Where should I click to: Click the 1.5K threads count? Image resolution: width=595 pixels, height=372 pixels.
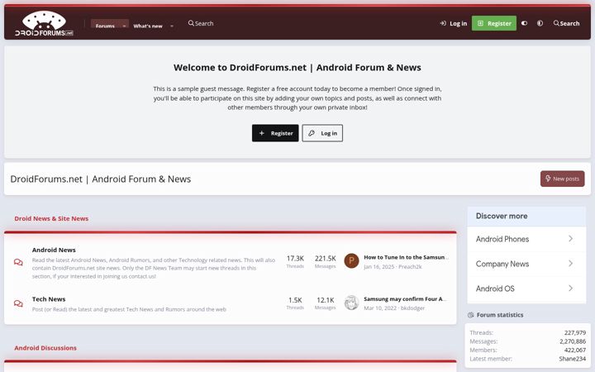pos(295,300)
